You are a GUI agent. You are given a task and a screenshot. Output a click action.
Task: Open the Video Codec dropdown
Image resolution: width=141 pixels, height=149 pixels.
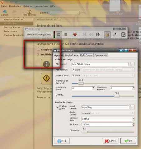point(108,75)
